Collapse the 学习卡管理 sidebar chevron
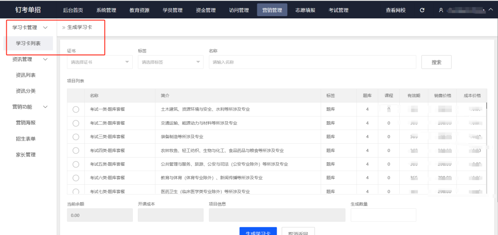 (45, 28)
